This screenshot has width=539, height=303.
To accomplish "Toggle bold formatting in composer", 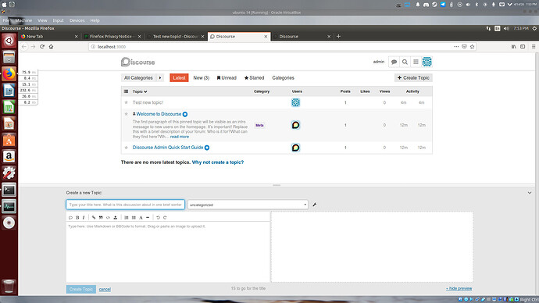I will (x=77, y=217).
